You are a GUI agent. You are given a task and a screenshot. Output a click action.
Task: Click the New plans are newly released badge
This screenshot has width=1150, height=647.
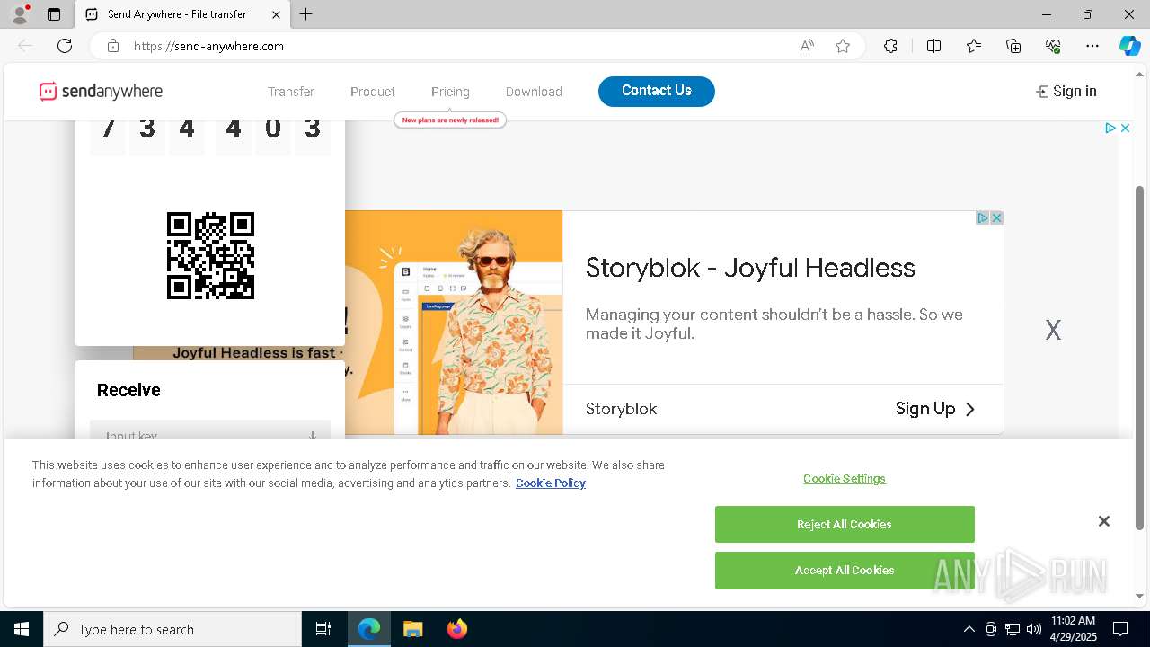[x=450, y=120]
